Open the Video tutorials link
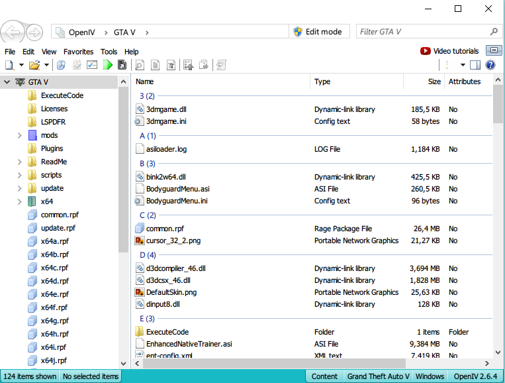505x383 pixels. [x=449, y=51]
